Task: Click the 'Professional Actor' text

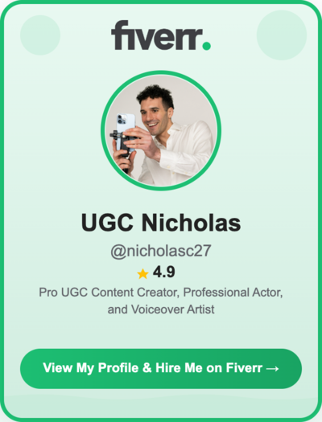Action: coord(233,293)
